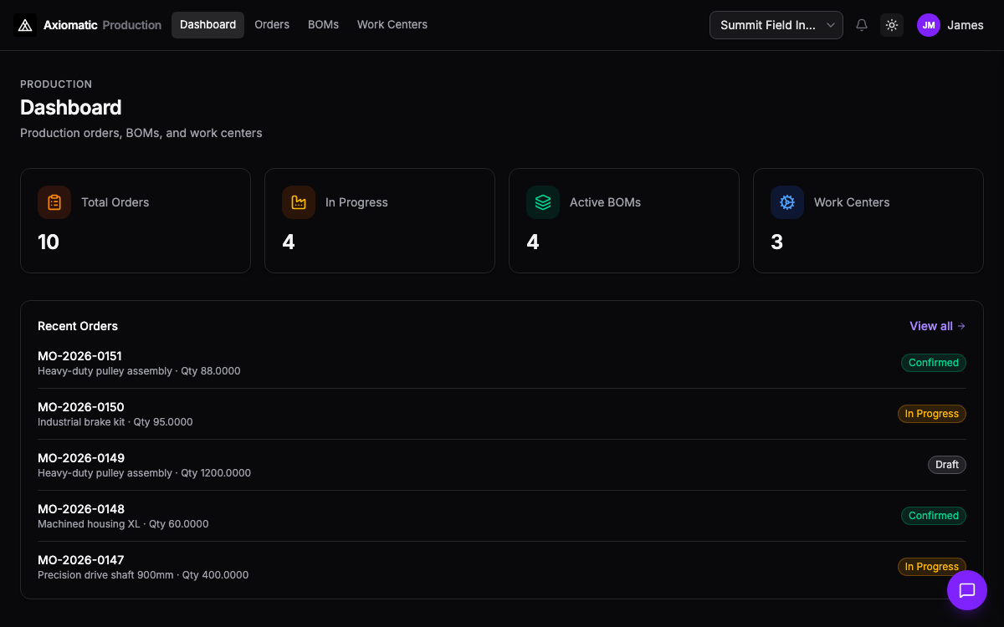
Task: Click the Axiomatic triangle logo icon
Action: (25, 25)
